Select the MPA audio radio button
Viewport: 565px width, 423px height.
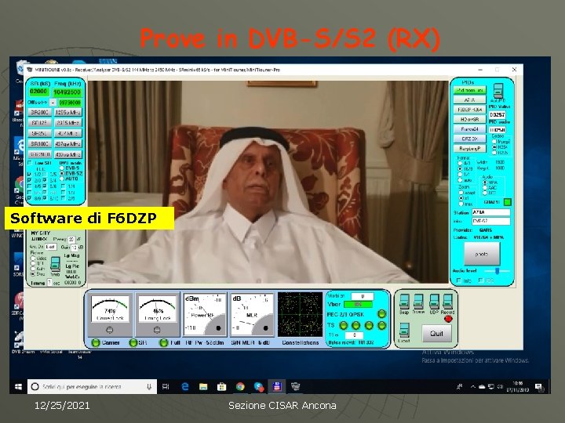tap(485, 183)
